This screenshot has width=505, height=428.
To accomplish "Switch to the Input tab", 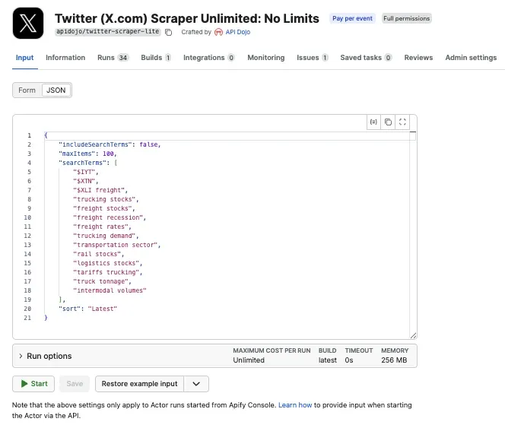I will (25, 58).
